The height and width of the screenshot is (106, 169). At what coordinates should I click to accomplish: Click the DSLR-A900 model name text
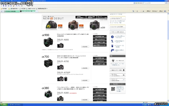[63, 40]
